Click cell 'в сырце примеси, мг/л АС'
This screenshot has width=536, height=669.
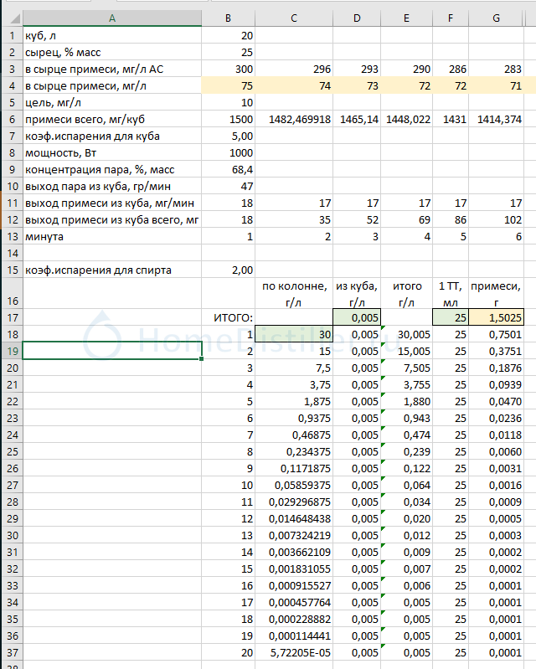pyautogui.click(x=112, y=69)
